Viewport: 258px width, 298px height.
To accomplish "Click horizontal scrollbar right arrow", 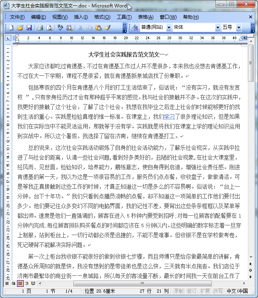I will [x=244, y=283].
